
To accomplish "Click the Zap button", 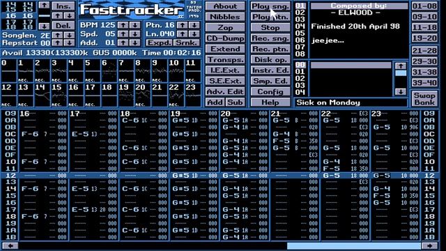I will [225, 28].
